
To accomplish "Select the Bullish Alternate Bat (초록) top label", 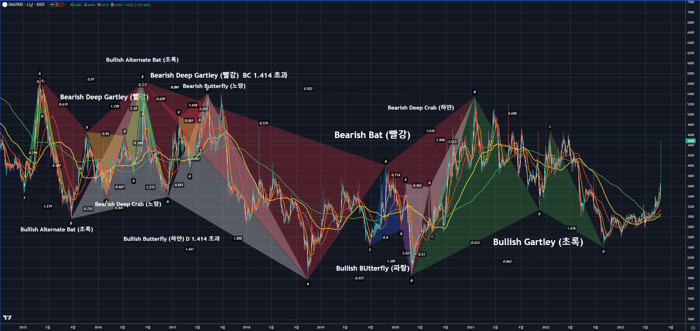I will (142, 60).
